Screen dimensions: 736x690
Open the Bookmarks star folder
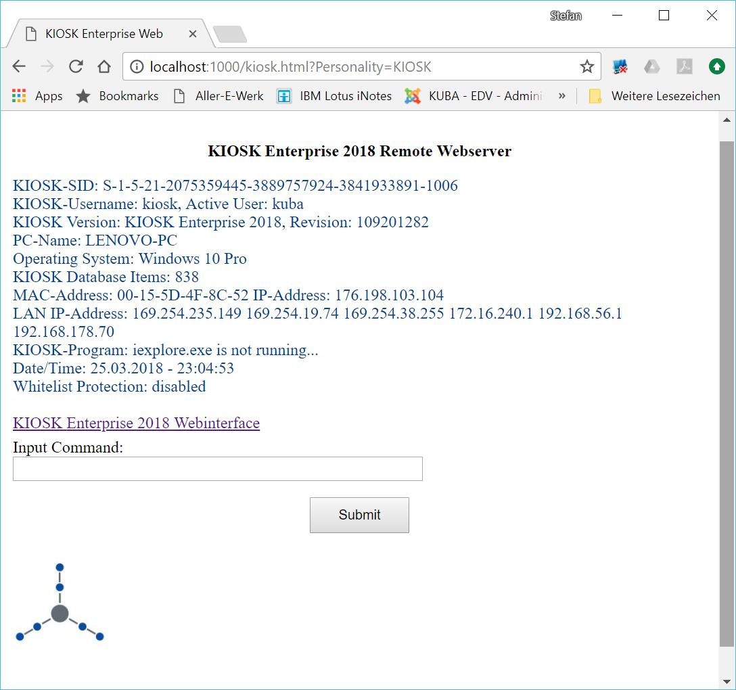click(x=117, y=96)
